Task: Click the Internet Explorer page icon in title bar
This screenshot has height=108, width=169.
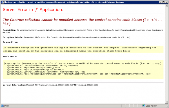Action: click(2, 2)
